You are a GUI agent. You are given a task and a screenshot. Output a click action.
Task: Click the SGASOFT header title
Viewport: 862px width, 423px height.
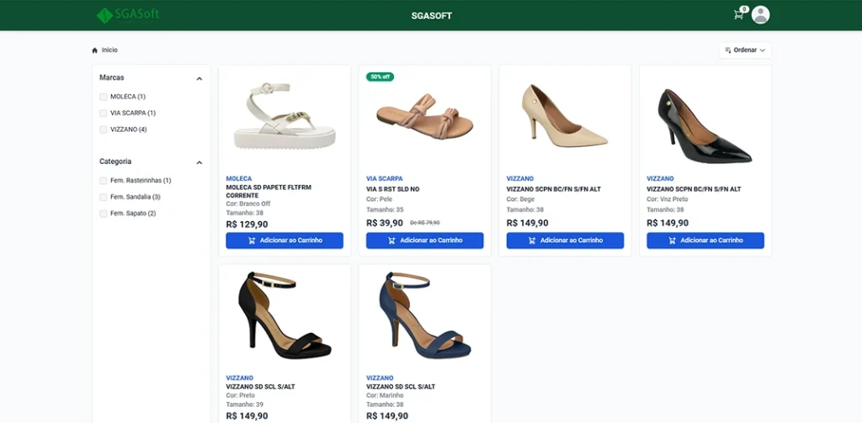(x=432, y=16)
